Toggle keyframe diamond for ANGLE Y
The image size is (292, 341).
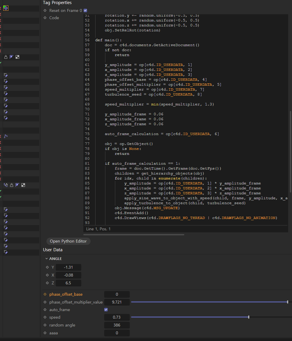(x=47, y=267)
